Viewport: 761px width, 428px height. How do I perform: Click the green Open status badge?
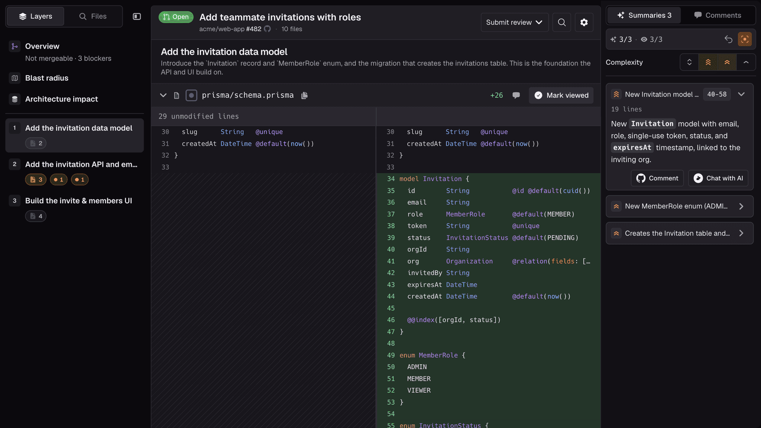click(176, 17)
